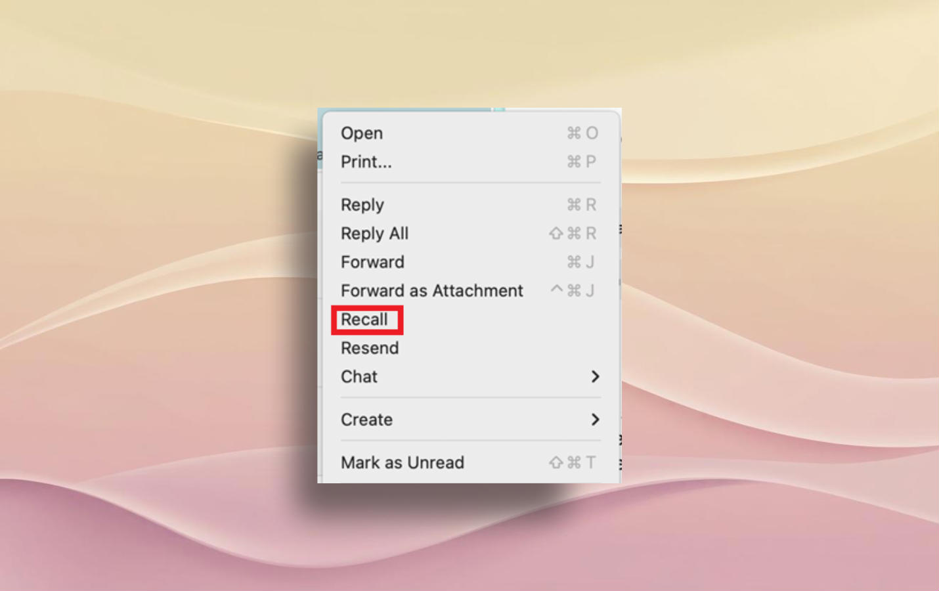Viewport: 939px width, 591px height.
Task: Select the Forward menu item
Action: click(470, 262)
